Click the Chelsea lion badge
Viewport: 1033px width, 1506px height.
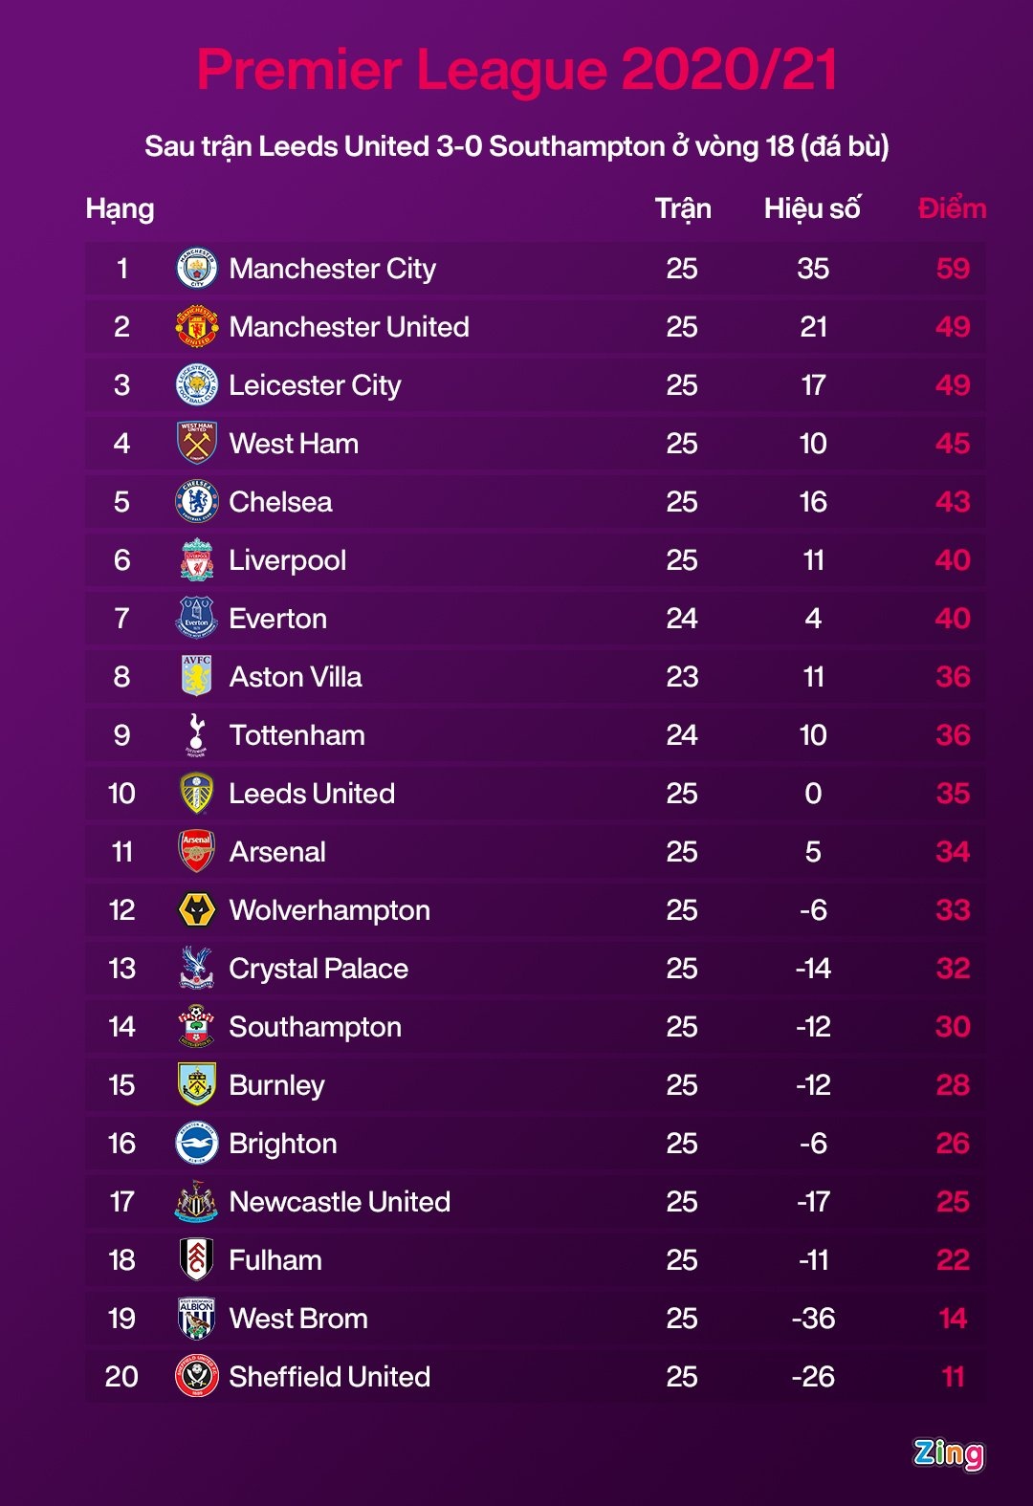tap(197, 502)
